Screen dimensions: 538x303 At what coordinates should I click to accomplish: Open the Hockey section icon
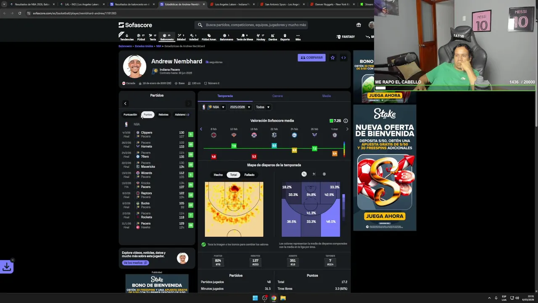click(261, 37)
